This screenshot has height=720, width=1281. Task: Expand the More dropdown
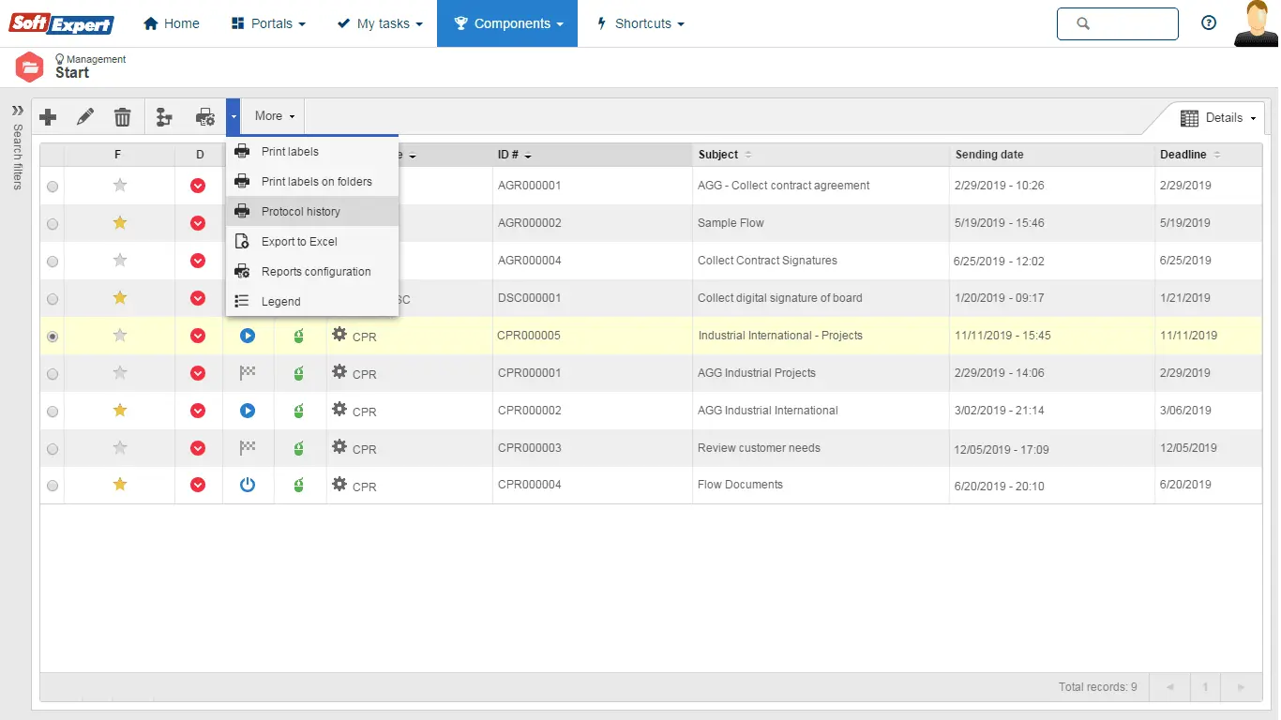pos(274,116)
